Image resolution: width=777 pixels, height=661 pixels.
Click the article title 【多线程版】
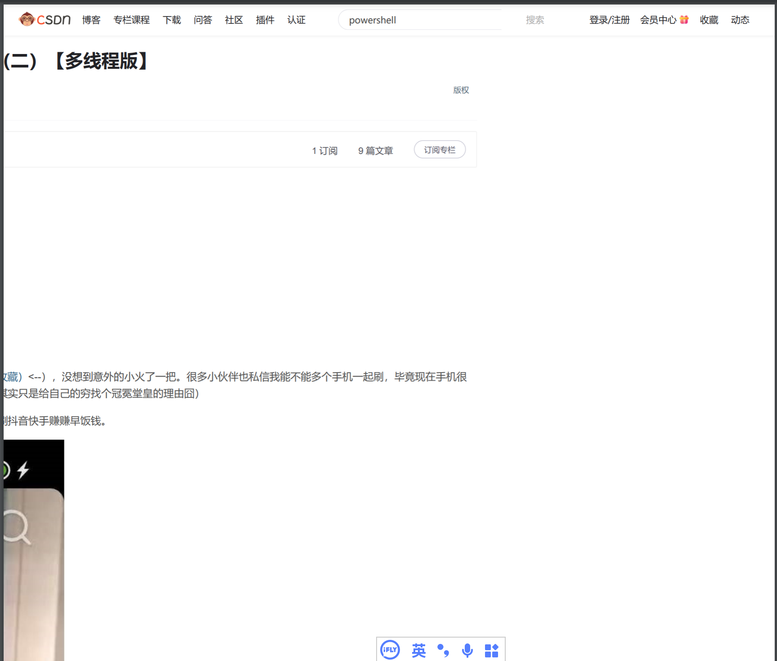pyautogui.click(x=102, y=61)
